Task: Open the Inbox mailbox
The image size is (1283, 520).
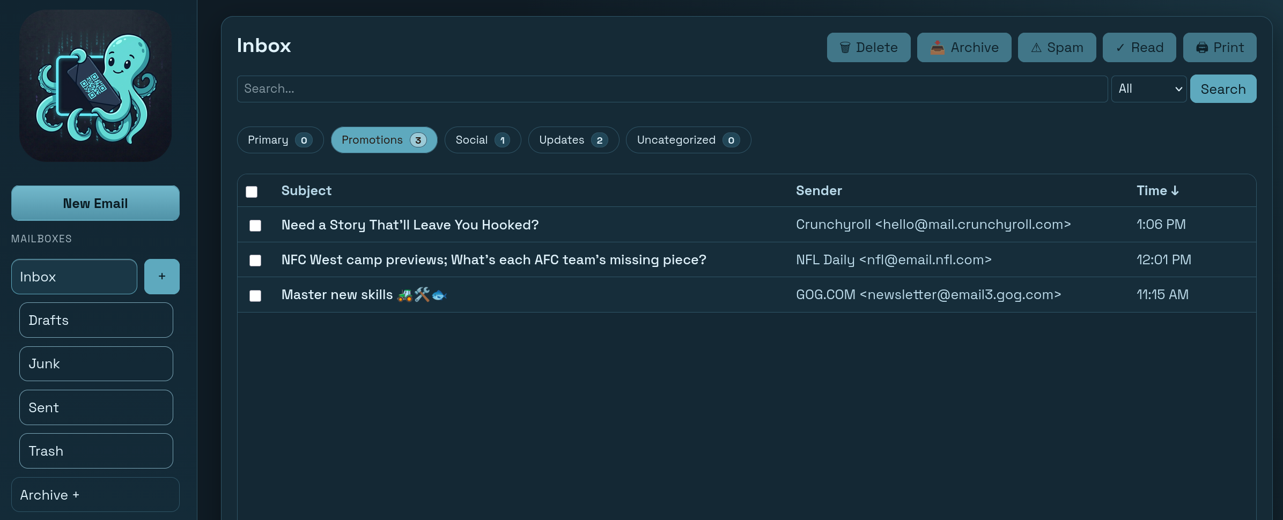Action: pos(74,277)
